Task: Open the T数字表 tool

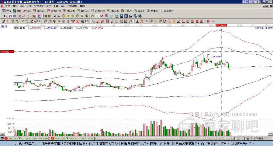Action: (113, 11)
